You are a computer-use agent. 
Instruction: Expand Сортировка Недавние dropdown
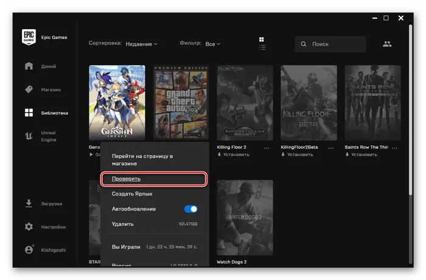[142, 44]
